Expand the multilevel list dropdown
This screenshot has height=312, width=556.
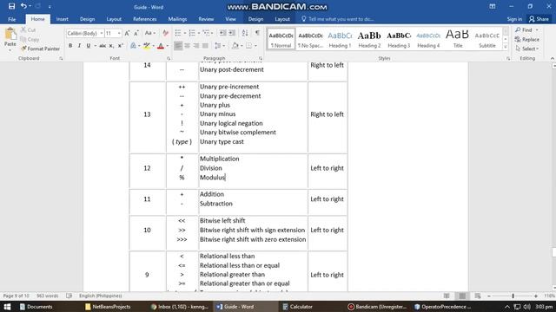[212, 33]
